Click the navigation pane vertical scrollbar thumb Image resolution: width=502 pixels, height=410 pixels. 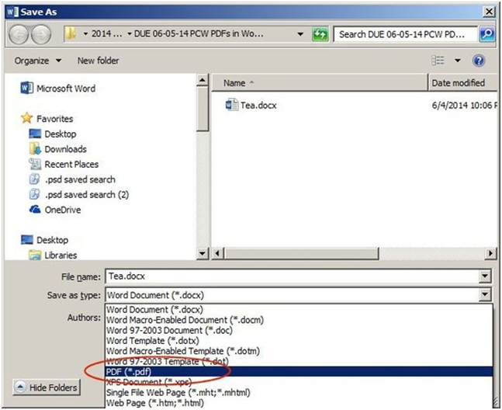point(203,109)
